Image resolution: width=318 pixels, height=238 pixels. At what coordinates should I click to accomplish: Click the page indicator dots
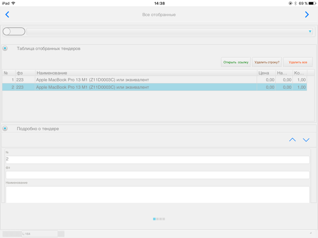click(x=159, y=219)
